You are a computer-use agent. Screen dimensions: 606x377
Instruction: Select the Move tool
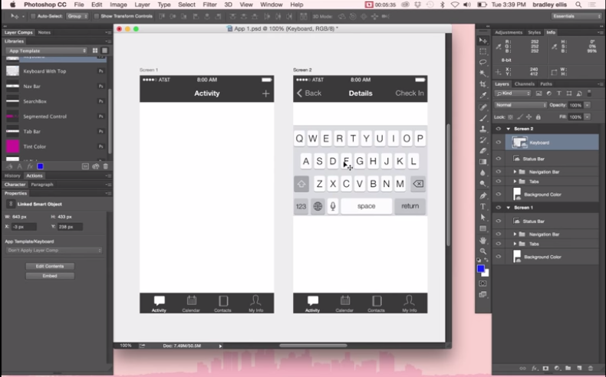coord(483,40)
